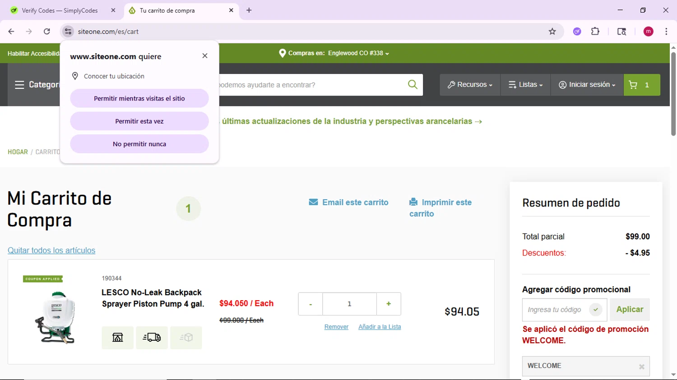Click the line total $94.05

(x=462, y=311)
